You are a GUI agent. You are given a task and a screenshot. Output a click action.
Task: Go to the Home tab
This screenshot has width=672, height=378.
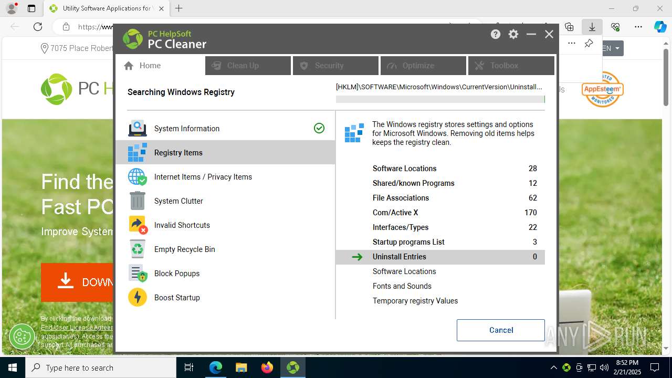point(161,66)
